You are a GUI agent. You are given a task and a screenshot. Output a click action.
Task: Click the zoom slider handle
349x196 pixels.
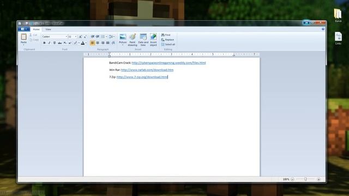[x=305, y=179]
